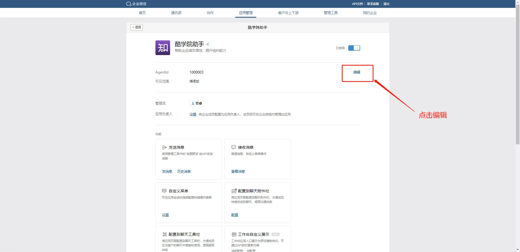Select the 应用管理 tab

(x=246, y=13)
